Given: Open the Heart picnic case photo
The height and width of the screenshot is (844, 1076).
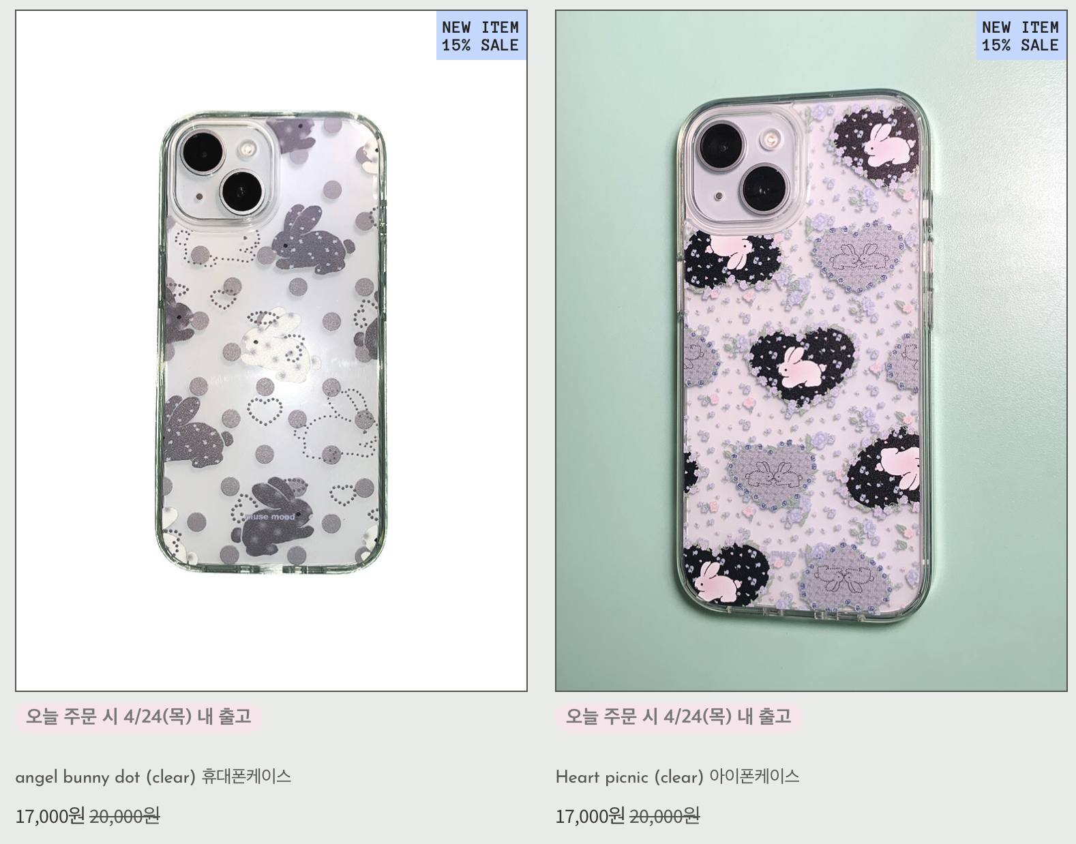Looking at the screenshot, I should (811, 351).
